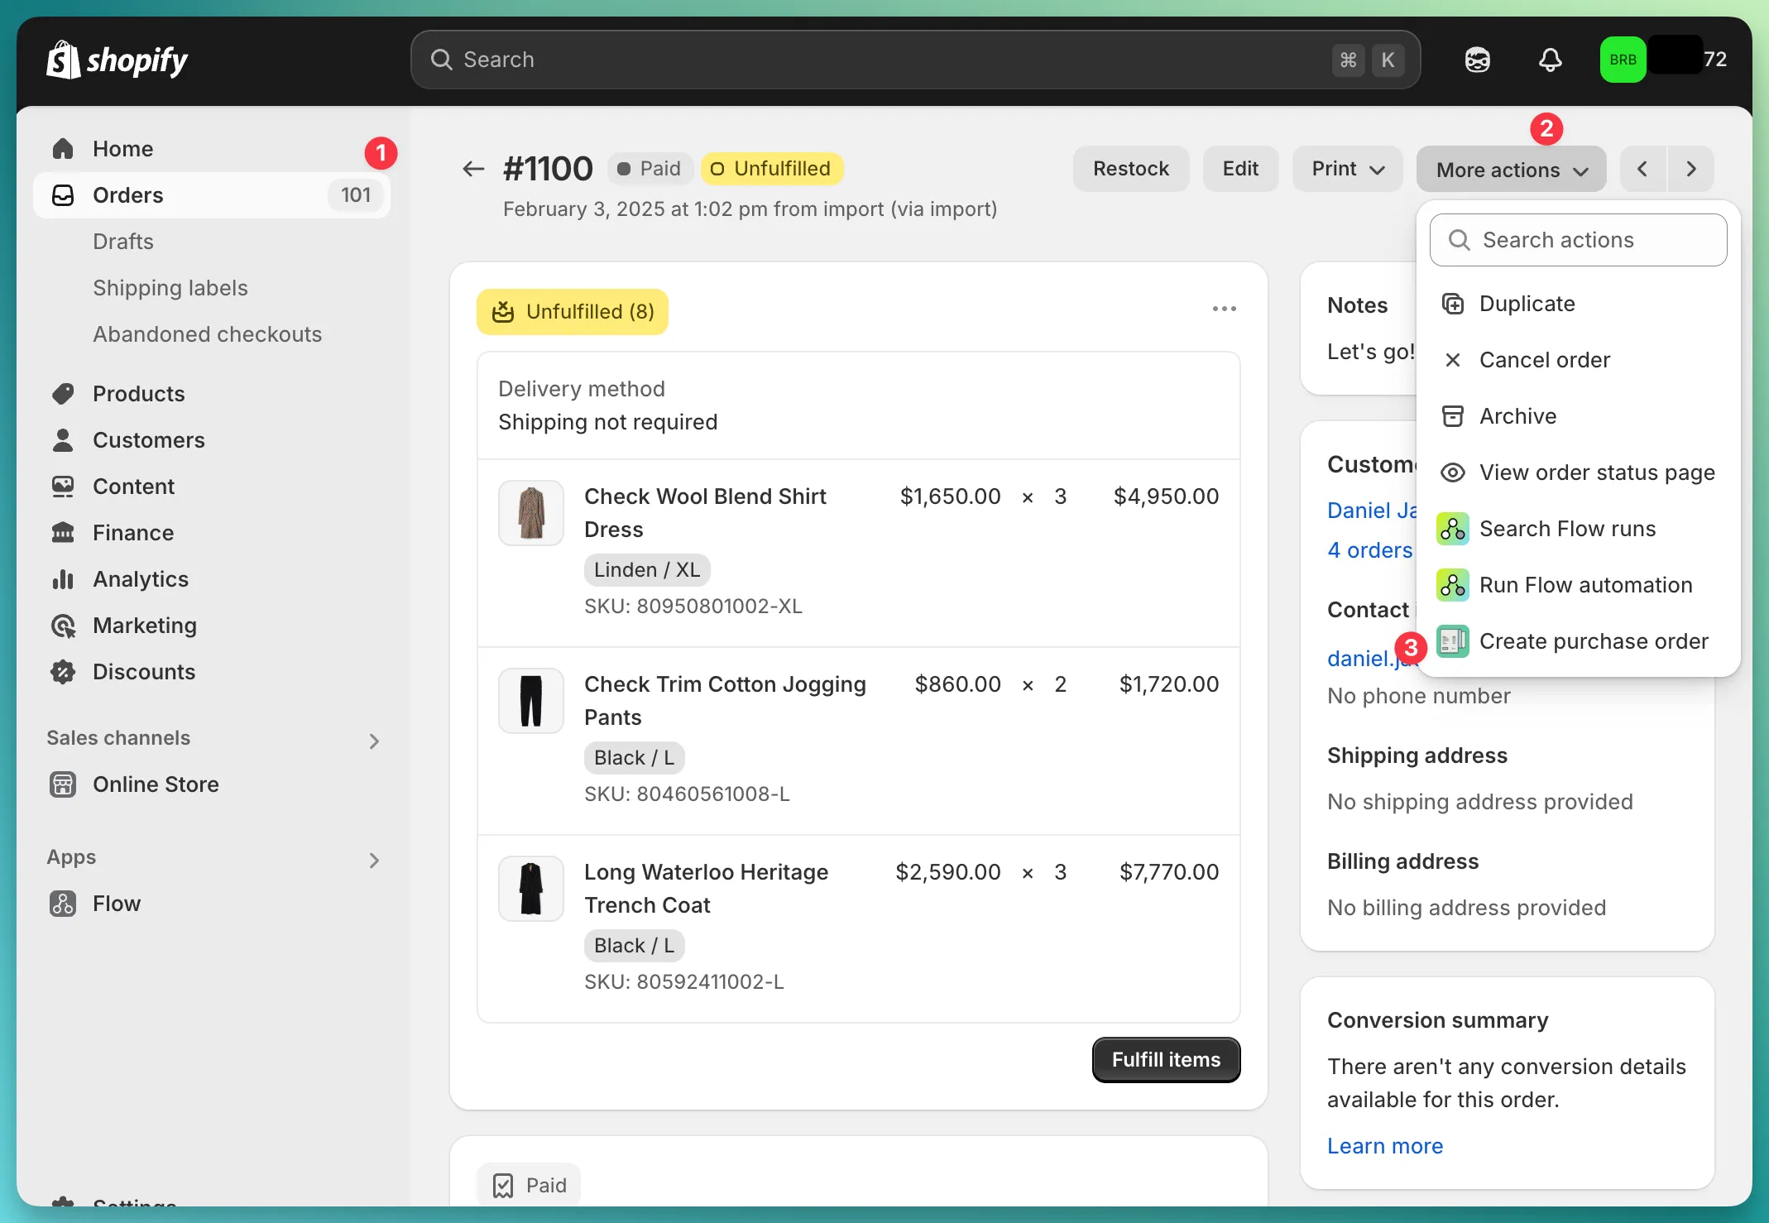This screenshot has width=1769, height=1223.
Task: Open the Check Wool Blend Shirt Dress thumbnail
Action: click(x=531, y=513)
